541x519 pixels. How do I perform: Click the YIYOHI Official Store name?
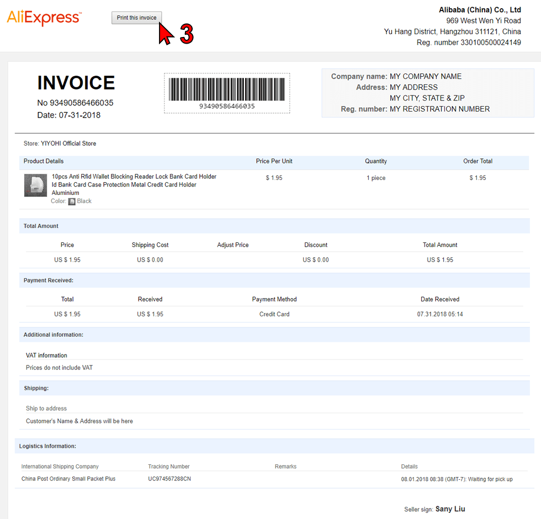point(68,143)
